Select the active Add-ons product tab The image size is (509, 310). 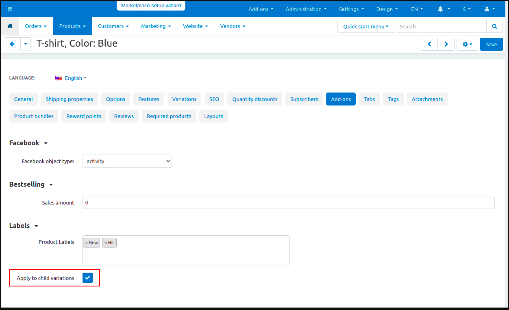pyautogui.click(x=341, y=99)
